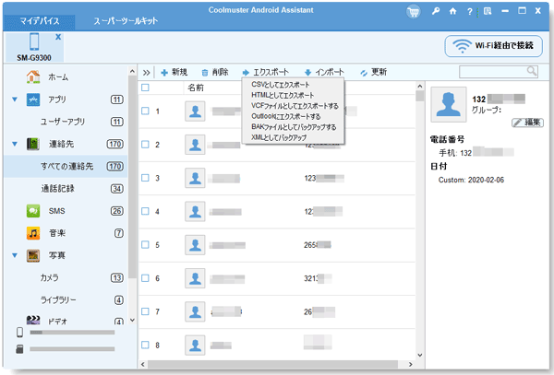The width and height of the screenshot is (554, 375).
Task: Collapse the アプリ tree node
Action: [15, 100]
